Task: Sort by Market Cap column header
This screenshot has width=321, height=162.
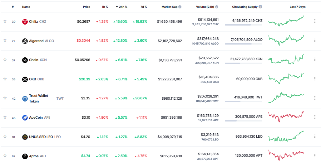Action: [x=170, y=7]
